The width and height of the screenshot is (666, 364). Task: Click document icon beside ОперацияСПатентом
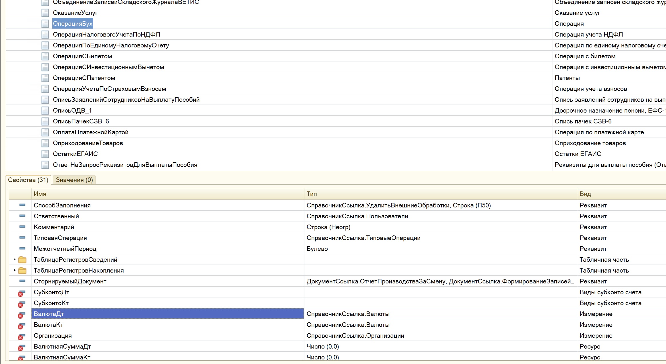[x=45, y=78]
